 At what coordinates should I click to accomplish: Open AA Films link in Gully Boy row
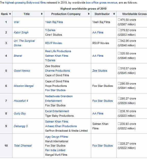(x=98, y=113)
